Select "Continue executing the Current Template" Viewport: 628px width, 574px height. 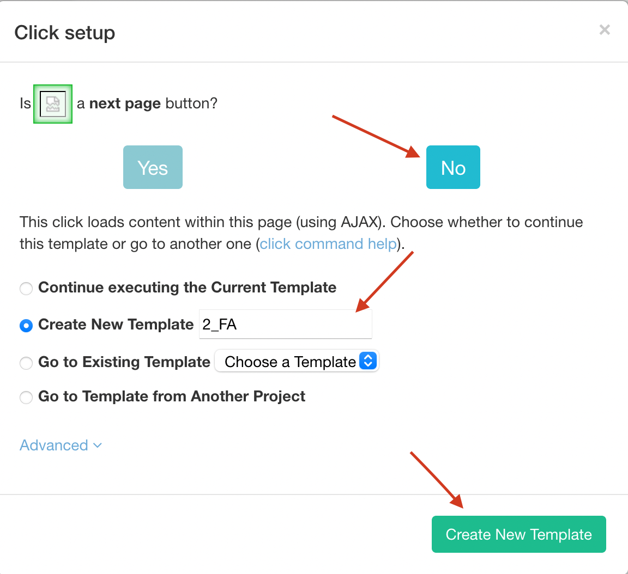(26, 288)
